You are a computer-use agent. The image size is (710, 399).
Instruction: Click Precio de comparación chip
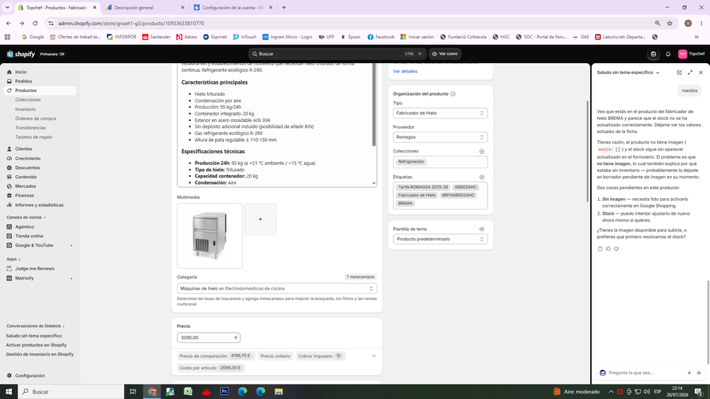click(216, 356)
